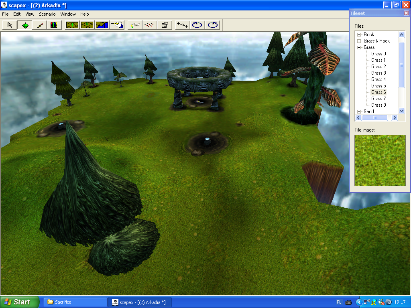411x308 pixels.
Task: Select the Grass 7 tile
Action: (378, 99)
